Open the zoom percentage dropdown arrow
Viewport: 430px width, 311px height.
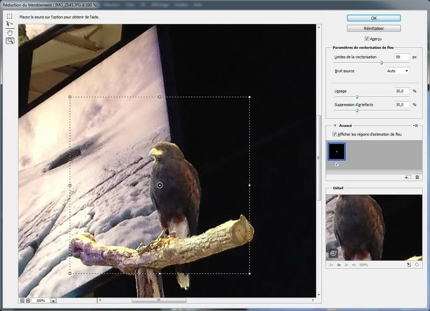coord(53,301)
